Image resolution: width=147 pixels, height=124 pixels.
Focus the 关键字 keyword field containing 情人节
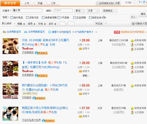click(x=27, y=11)
